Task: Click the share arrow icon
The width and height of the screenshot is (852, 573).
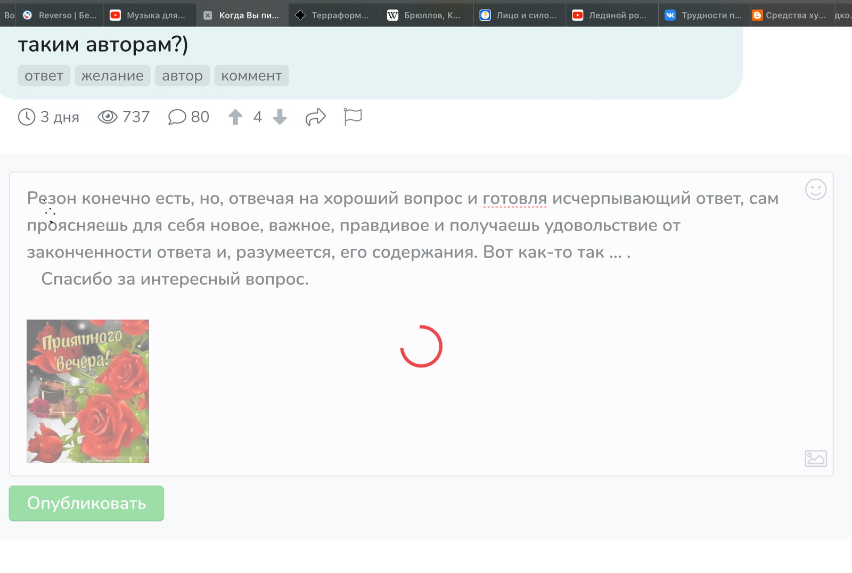Action: tap(315, 117)
